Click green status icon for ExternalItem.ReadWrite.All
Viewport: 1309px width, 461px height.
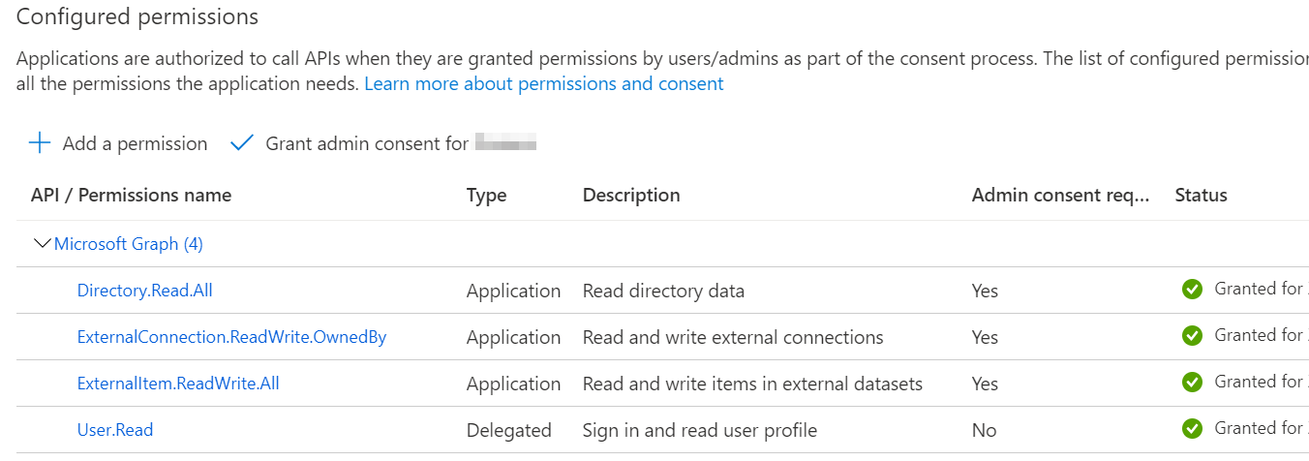point(1192,382)
